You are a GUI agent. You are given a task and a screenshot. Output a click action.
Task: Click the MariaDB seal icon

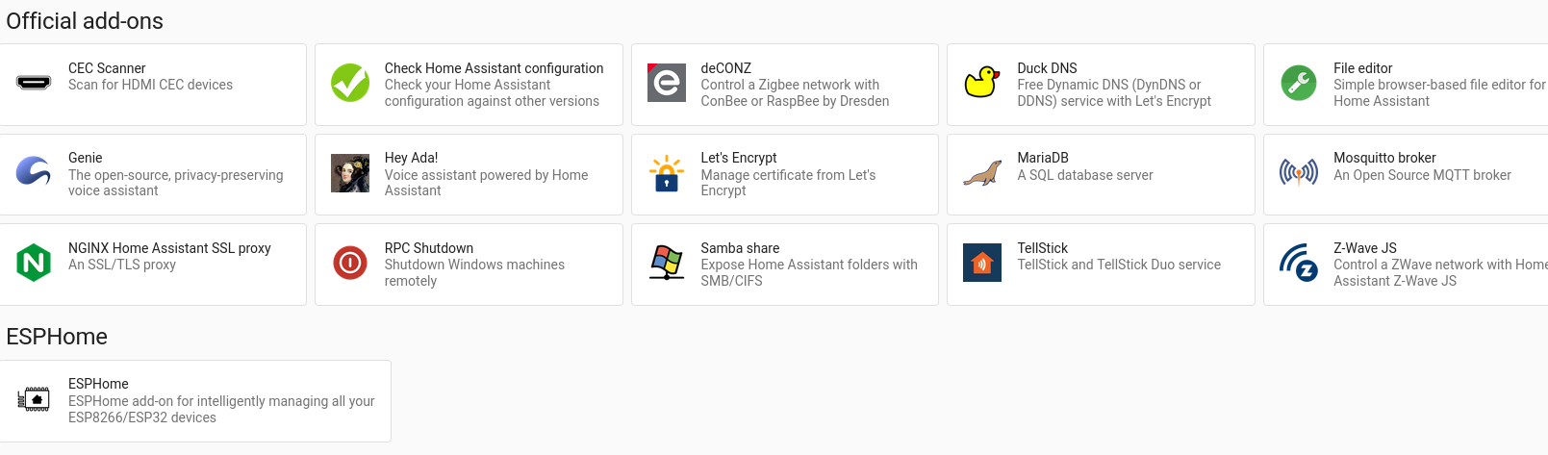point(982,173)
